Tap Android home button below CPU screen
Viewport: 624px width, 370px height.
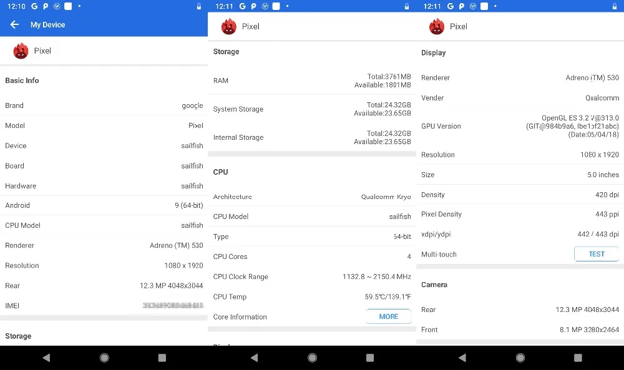313,358
